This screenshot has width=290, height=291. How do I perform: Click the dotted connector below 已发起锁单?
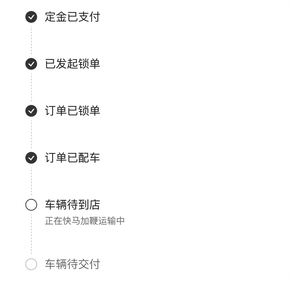(31, 88)
